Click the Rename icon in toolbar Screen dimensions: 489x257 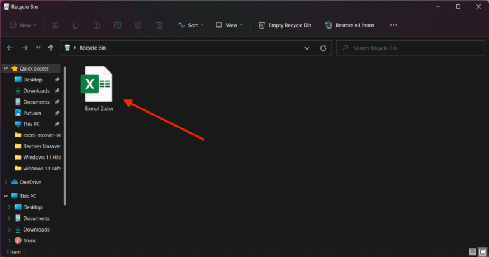tap(117, 25)
